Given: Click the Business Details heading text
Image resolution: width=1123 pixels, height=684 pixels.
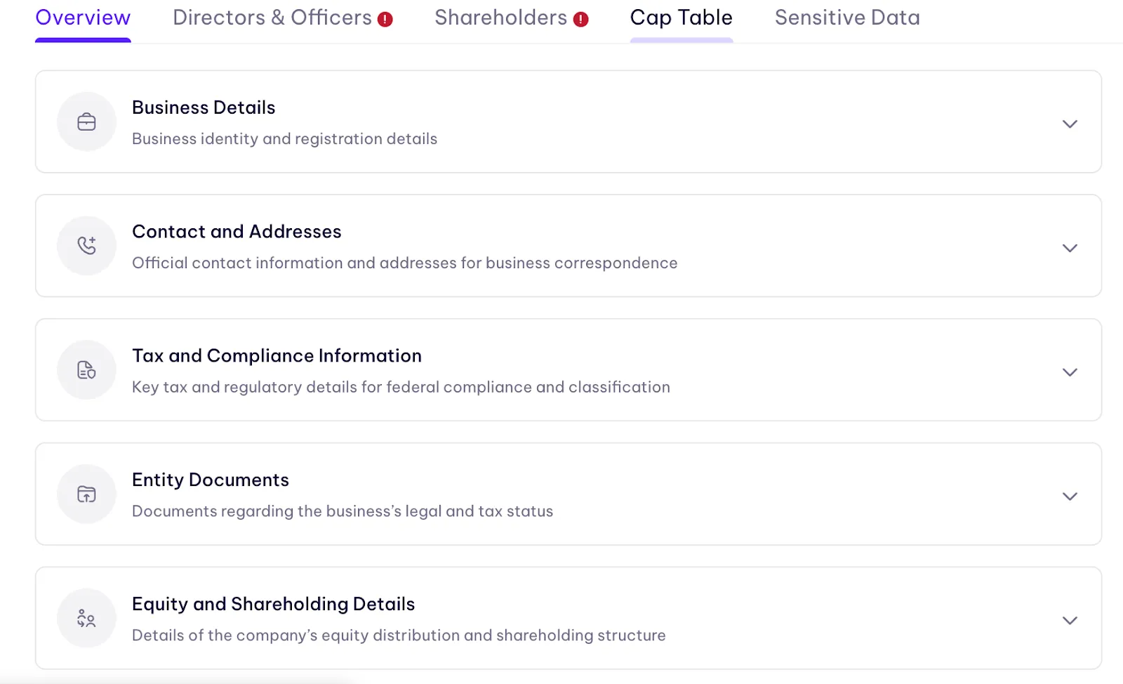Looking at the screenshot, I should point(204,107).
